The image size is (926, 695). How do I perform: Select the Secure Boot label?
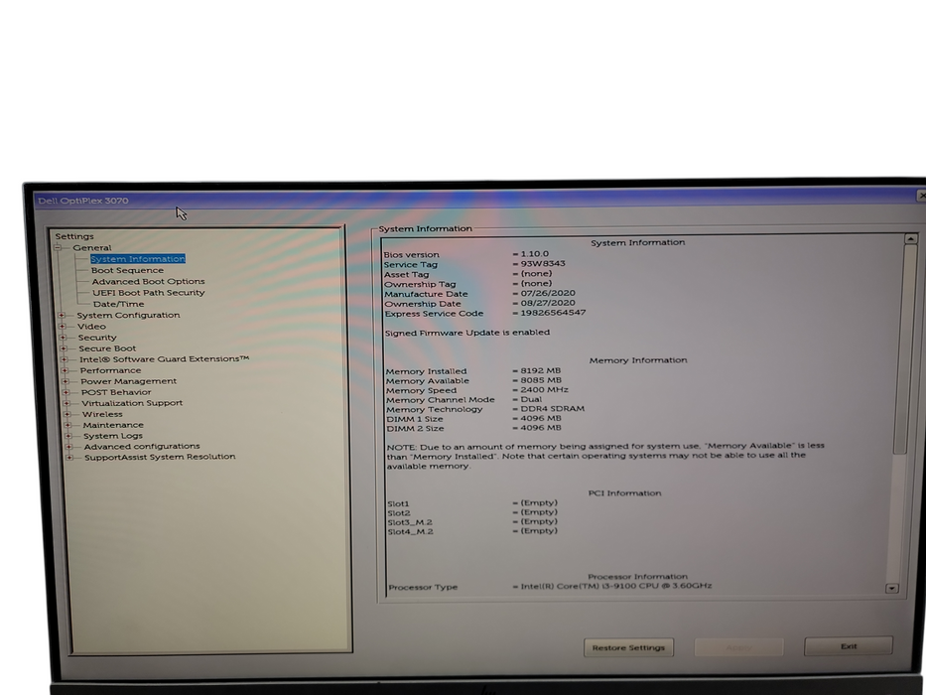[x=107, y=348]
